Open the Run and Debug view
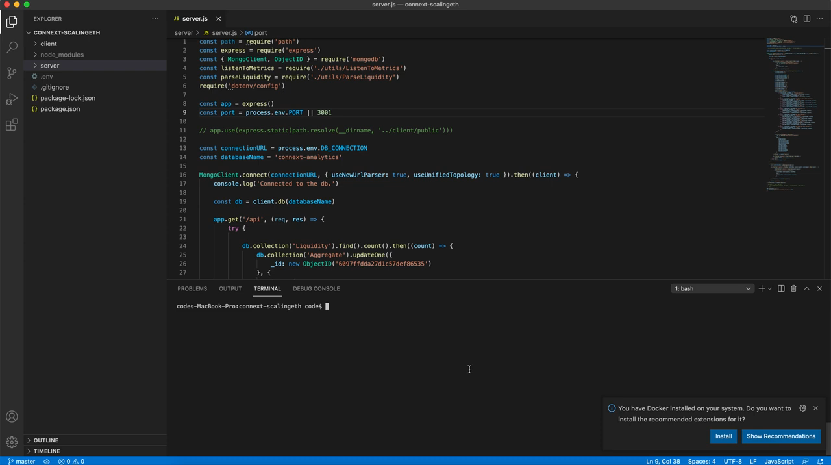831x465 pixels. tap(12, 99)
